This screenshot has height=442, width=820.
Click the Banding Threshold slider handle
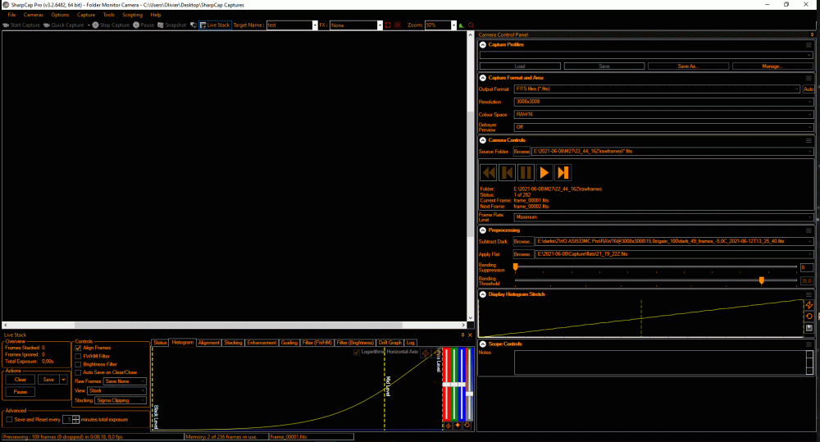coord(762,281)
